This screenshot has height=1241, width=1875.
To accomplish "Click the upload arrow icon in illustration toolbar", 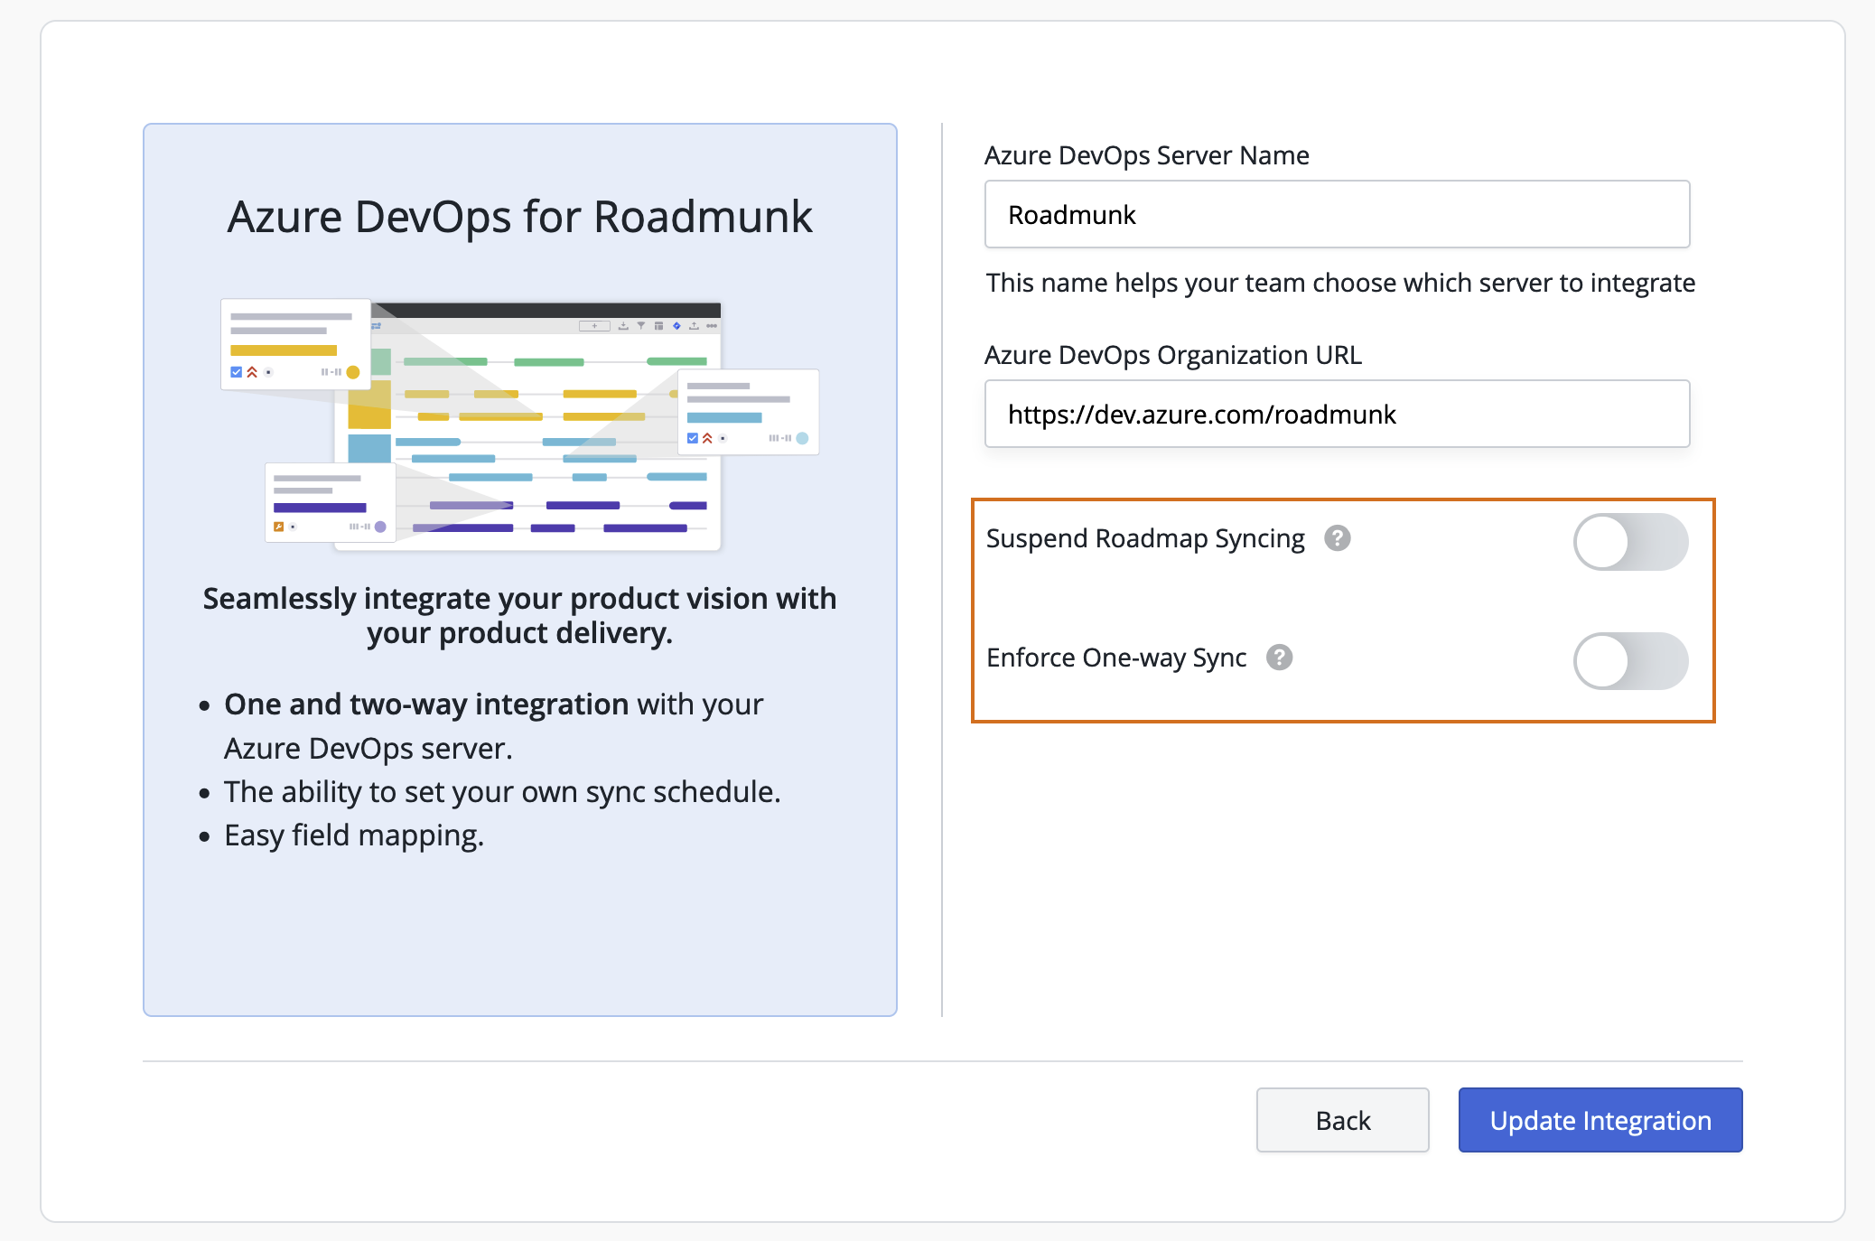I will pyautogui.click(x=694, y=326).
